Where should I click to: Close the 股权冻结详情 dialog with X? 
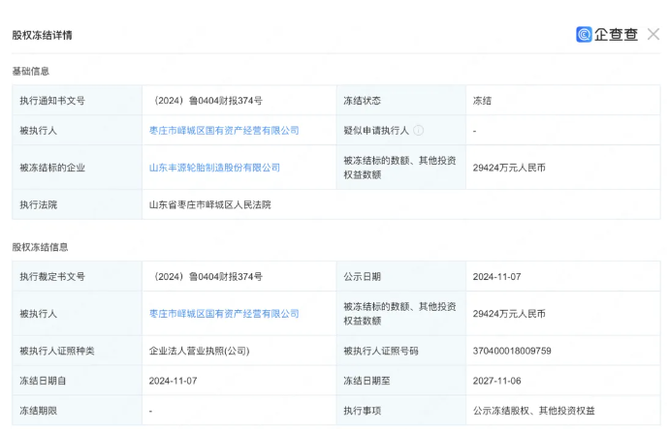tap(653, 34)
